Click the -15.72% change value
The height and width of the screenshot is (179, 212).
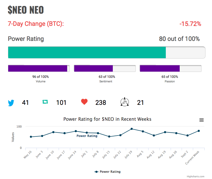coord(190,24)
